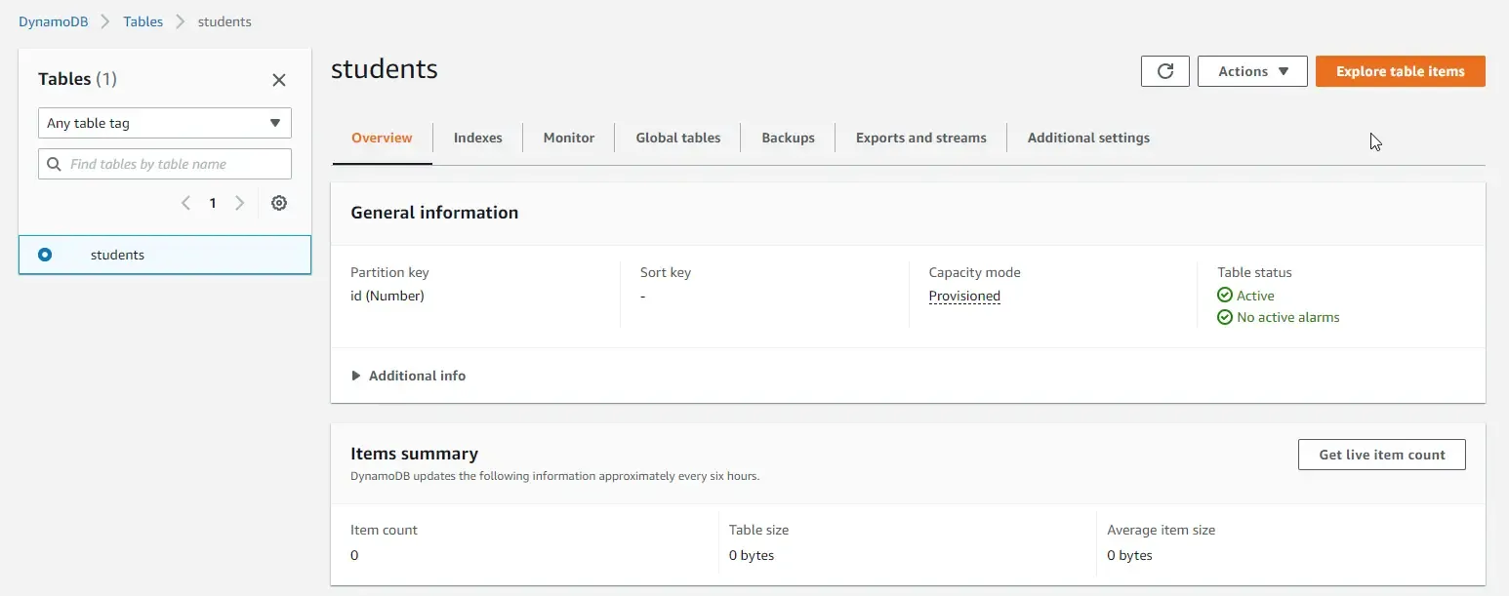The height and width of the screenshot is (596, 1509).
Task: Refresh the students table view
Action: [1164, 70]
